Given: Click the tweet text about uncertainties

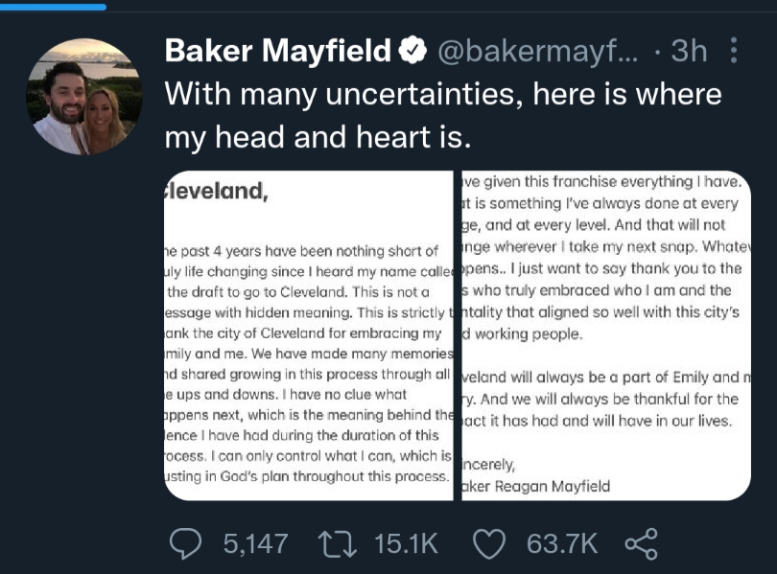Looking at the screenshot, I should [441, 116].
